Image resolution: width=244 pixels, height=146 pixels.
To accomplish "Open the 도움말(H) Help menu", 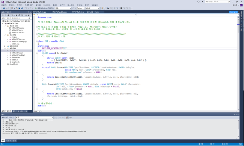I will (x=95, y=5).
